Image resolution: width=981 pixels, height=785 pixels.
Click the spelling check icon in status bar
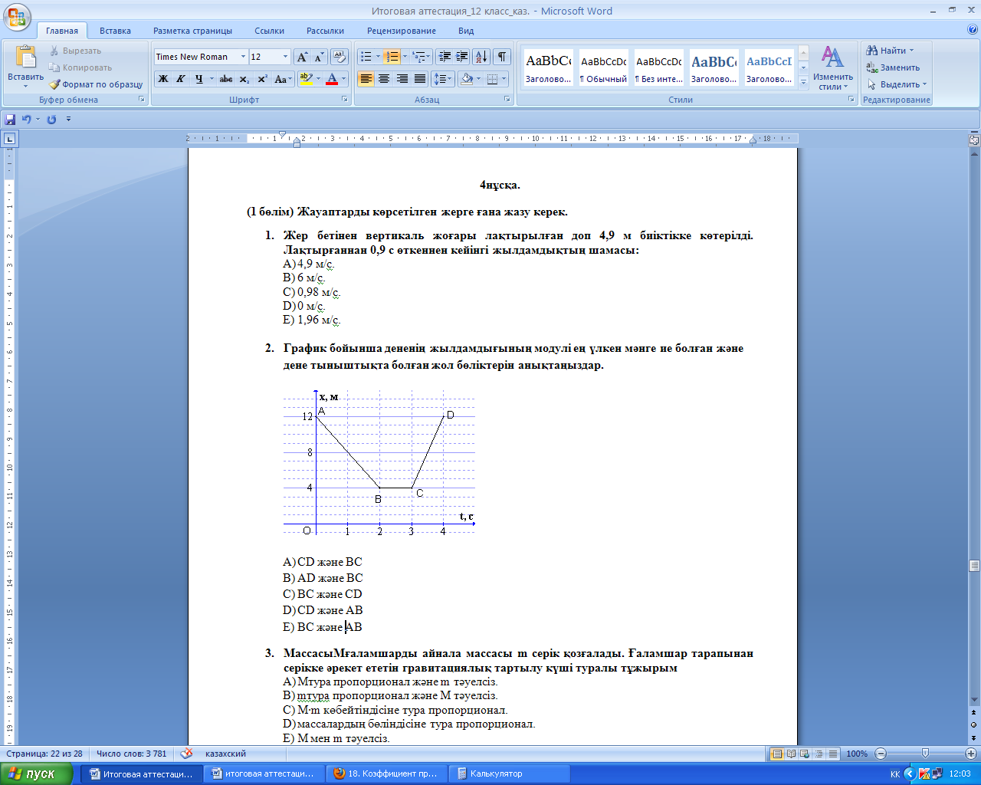coord(186,754)
